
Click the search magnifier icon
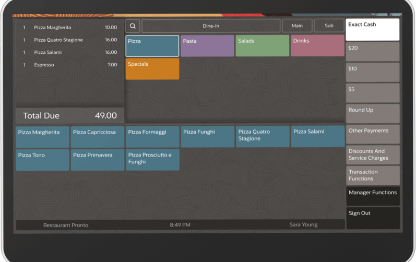point(133,26)
